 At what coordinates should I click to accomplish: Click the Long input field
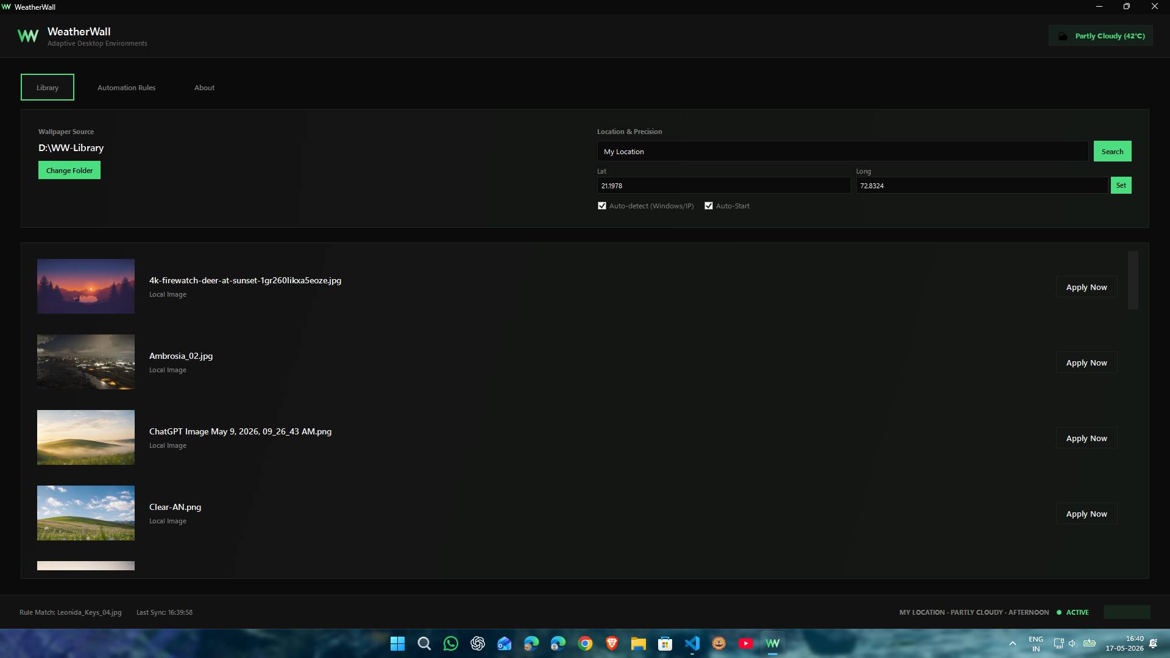point(982,185)
